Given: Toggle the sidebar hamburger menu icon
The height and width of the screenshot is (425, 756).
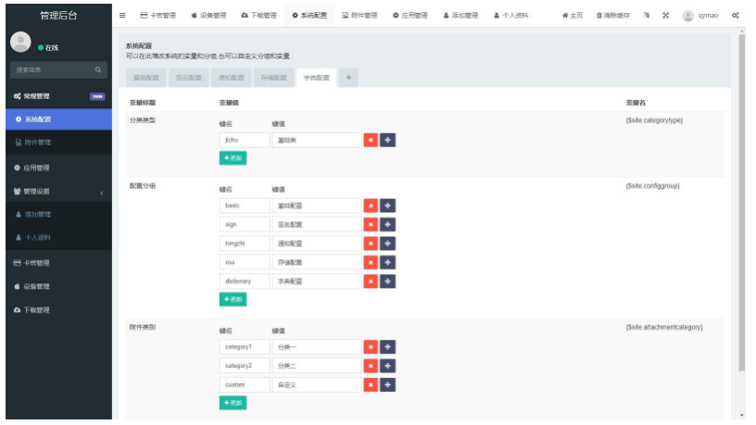Looking at the screenshot, I should 122,16.
